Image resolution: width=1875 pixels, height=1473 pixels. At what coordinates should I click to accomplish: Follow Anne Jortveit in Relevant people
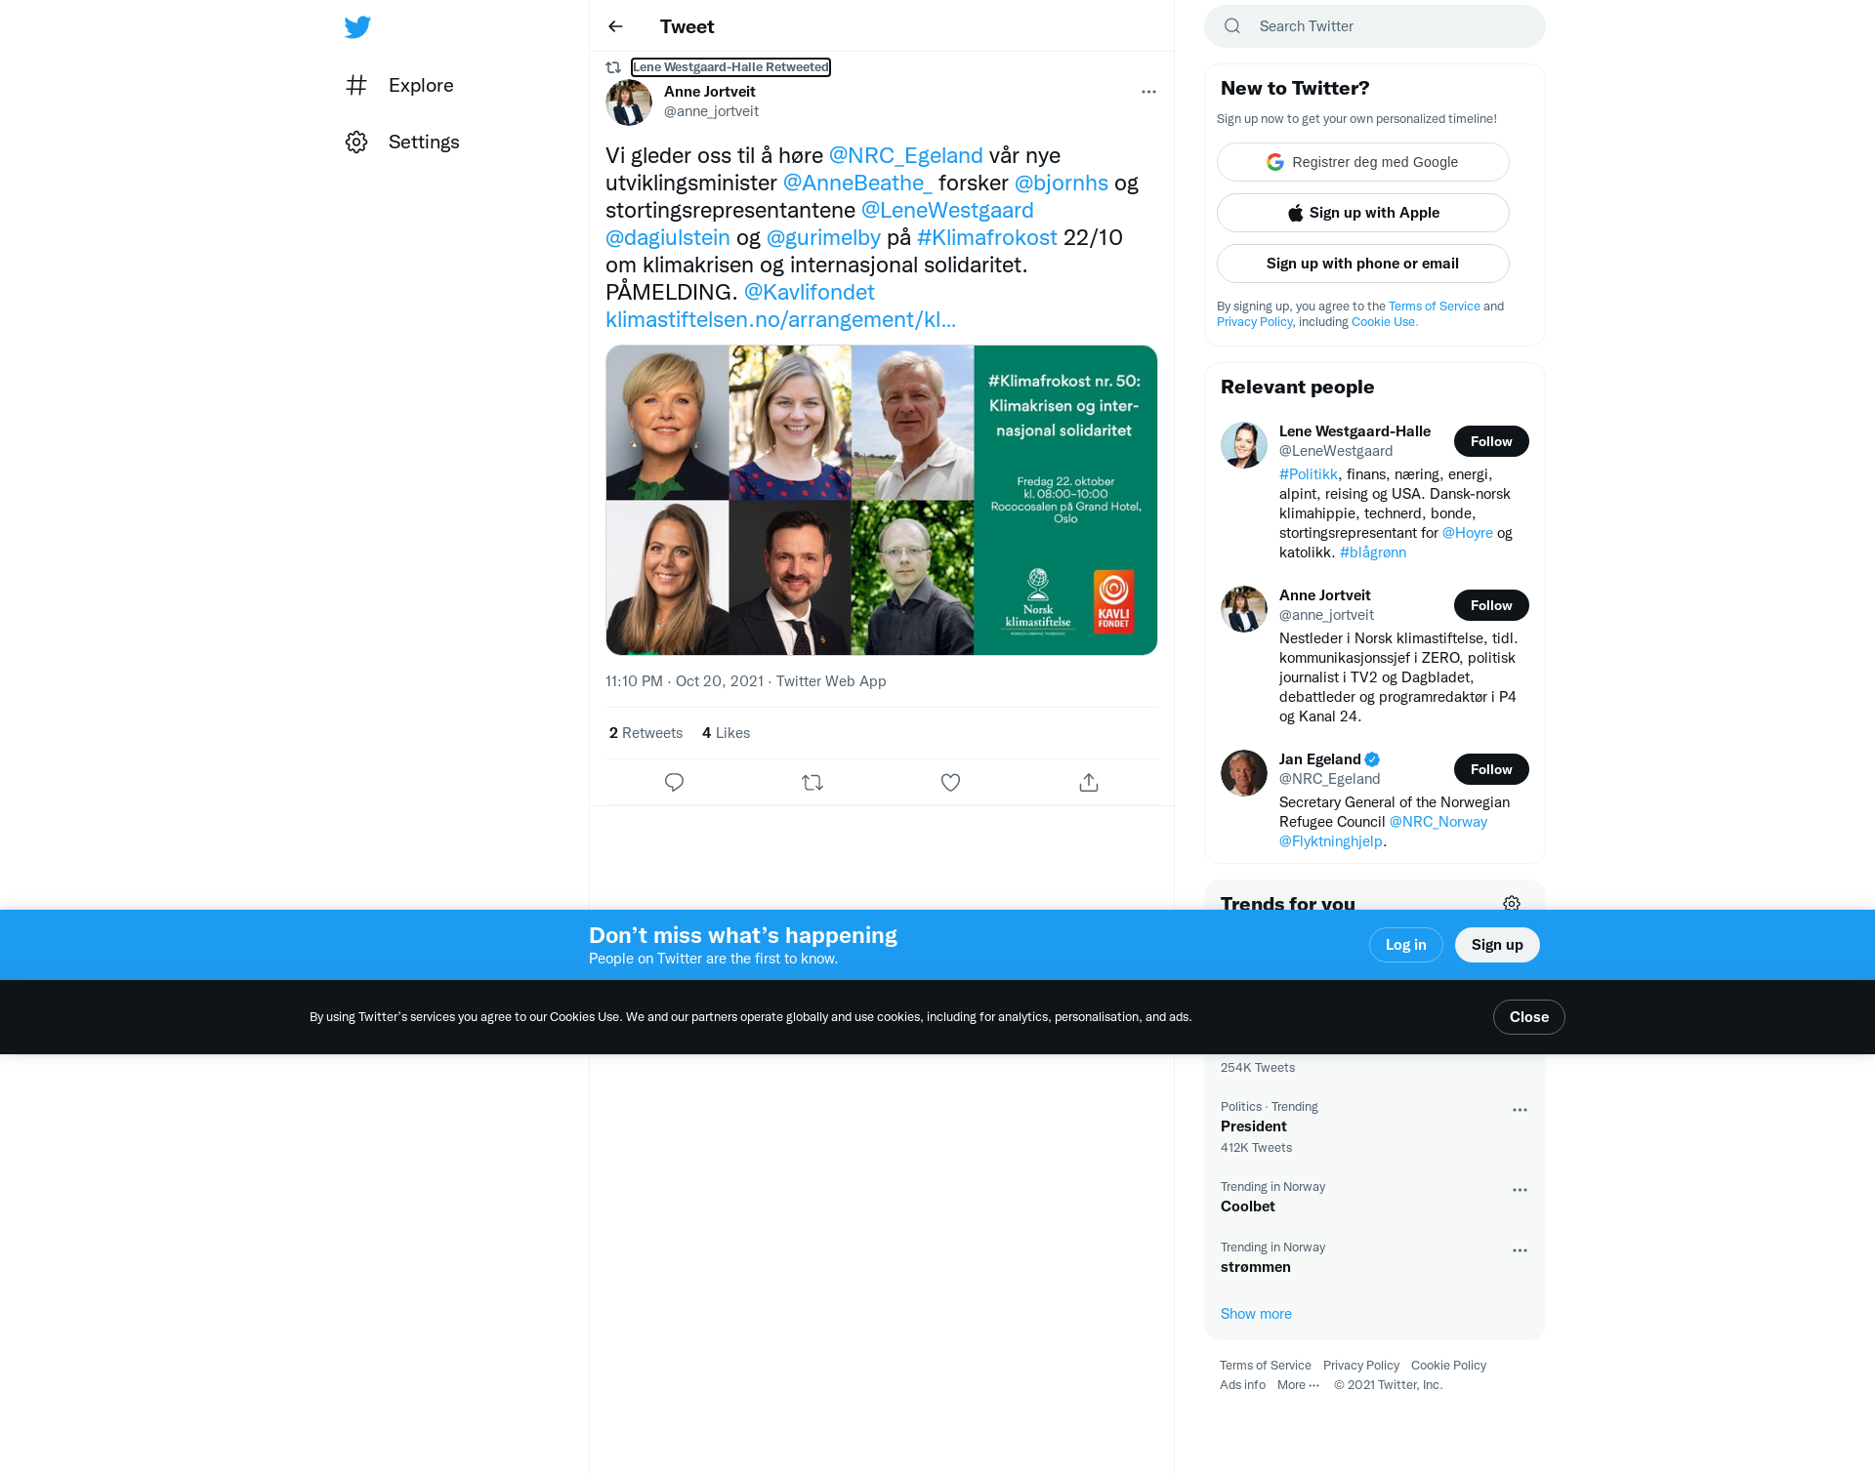pyautogui.click(x=1491, y=605)
